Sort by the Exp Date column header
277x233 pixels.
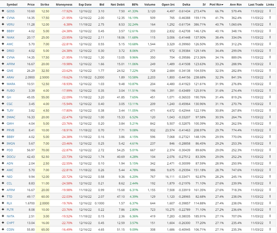coord(85,5)
